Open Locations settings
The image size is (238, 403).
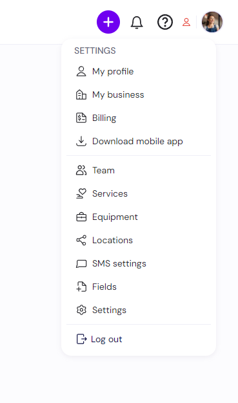click(139, 240)
